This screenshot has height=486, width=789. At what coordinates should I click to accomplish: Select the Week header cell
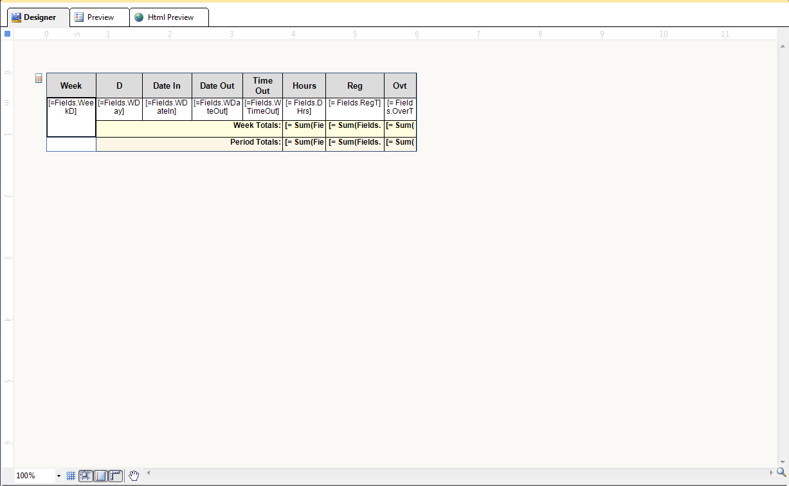pyautogui.click(x=71, y=85)
